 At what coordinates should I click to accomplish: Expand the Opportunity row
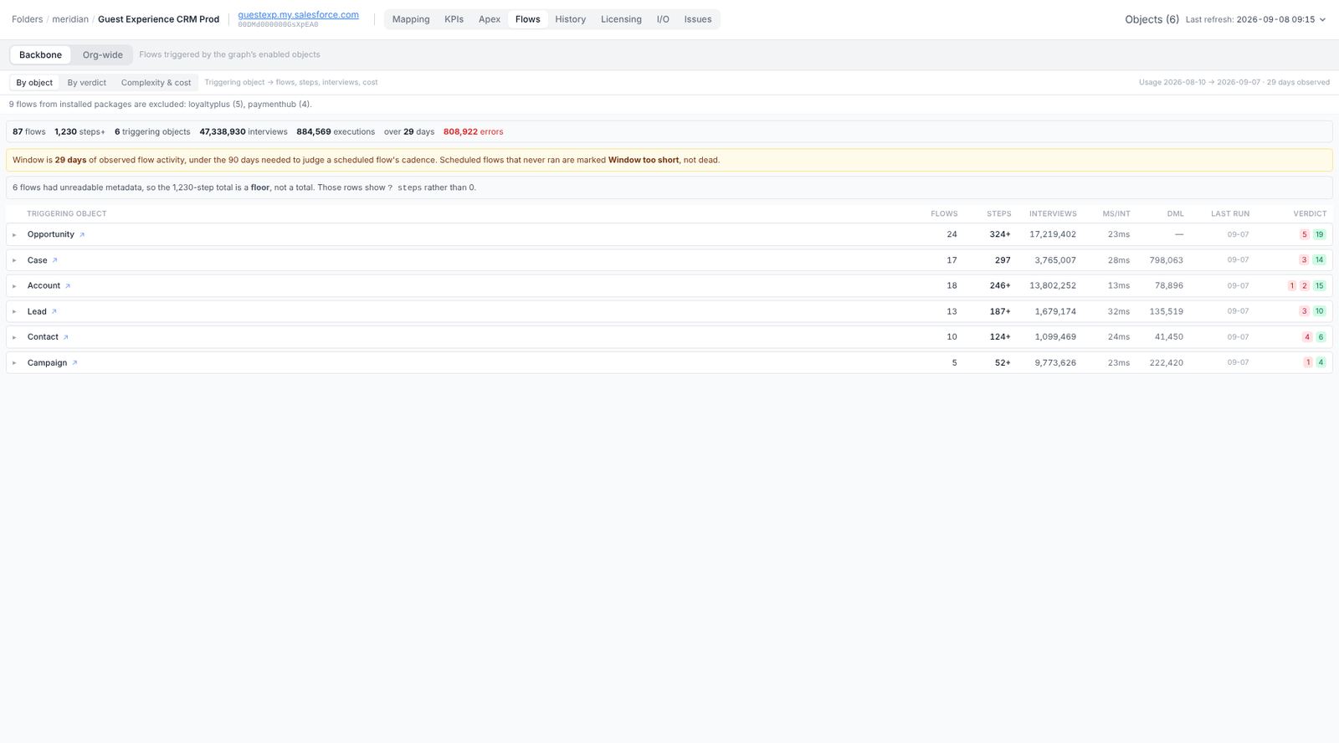coord(14,235)
